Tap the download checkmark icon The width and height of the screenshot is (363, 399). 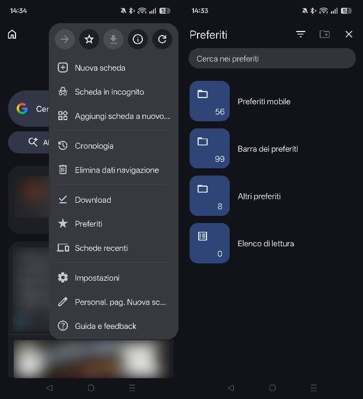[62, 200]
